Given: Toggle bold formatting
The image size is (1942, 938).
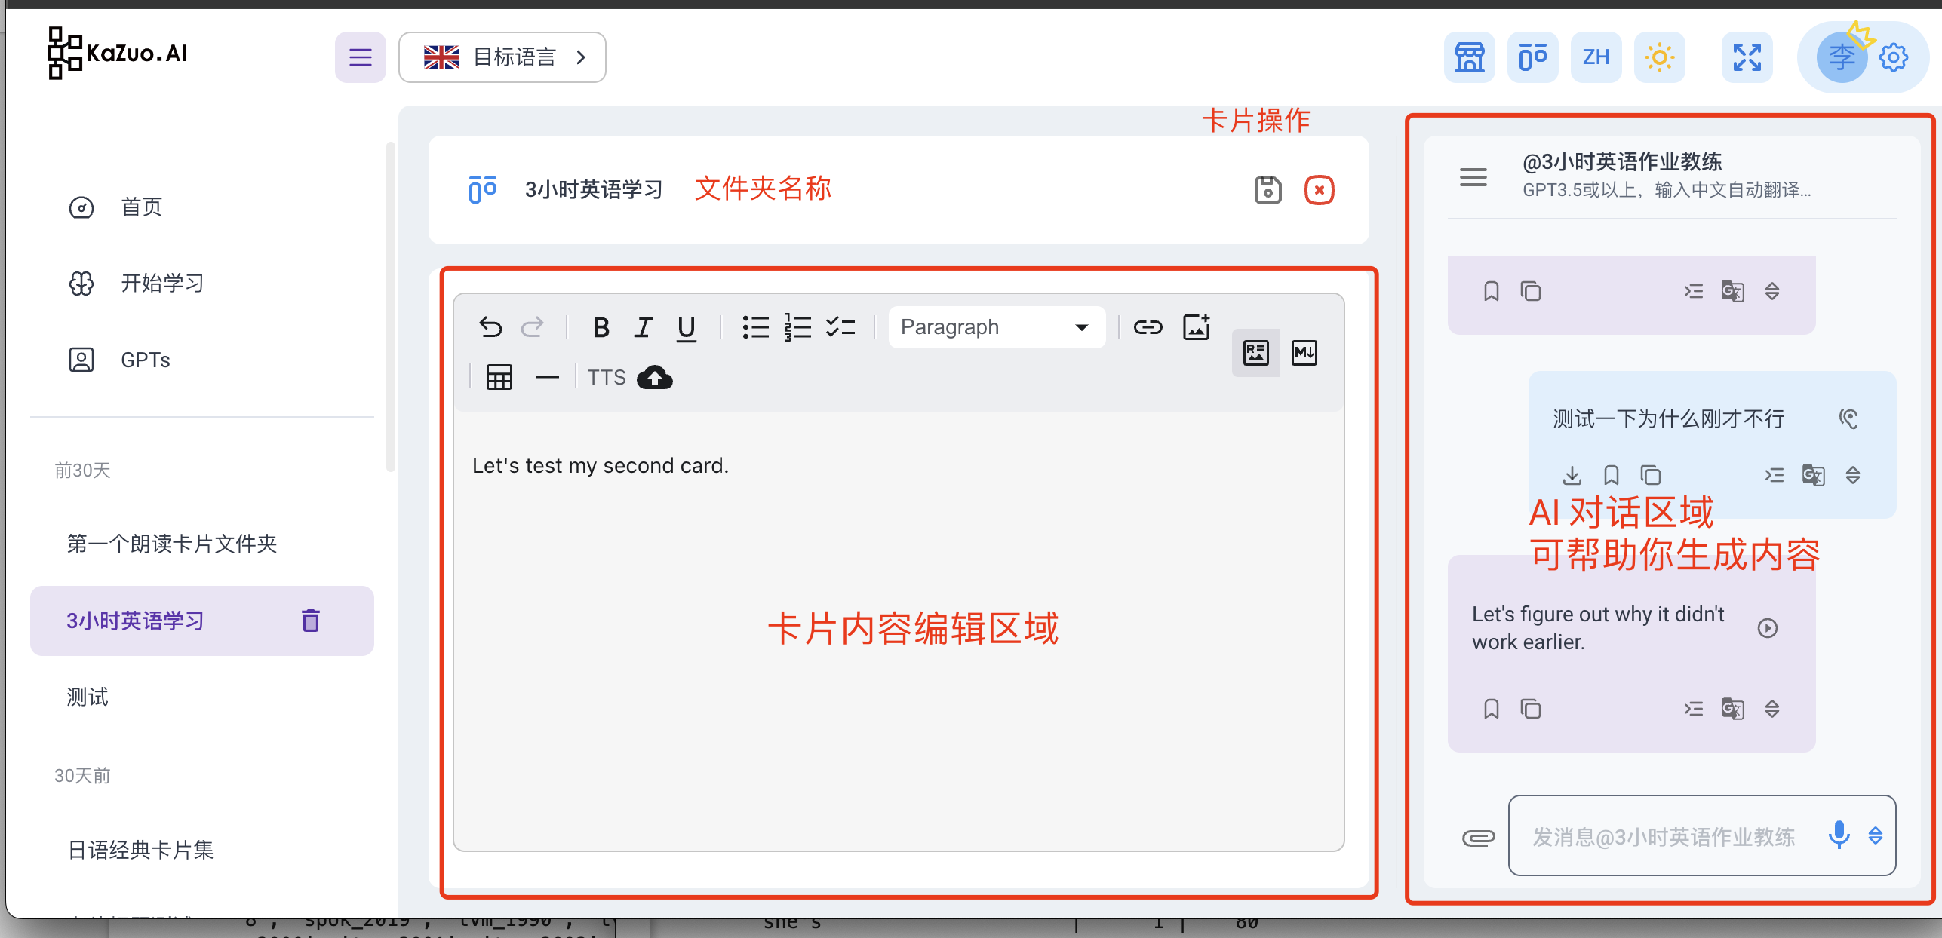Looking at the screenshot, I should click(x=601, y=327).
